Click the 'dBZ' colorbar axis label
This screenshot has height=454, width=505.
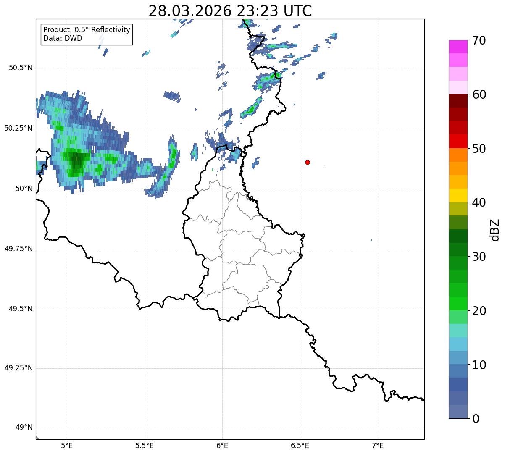[x=495, y=230]
